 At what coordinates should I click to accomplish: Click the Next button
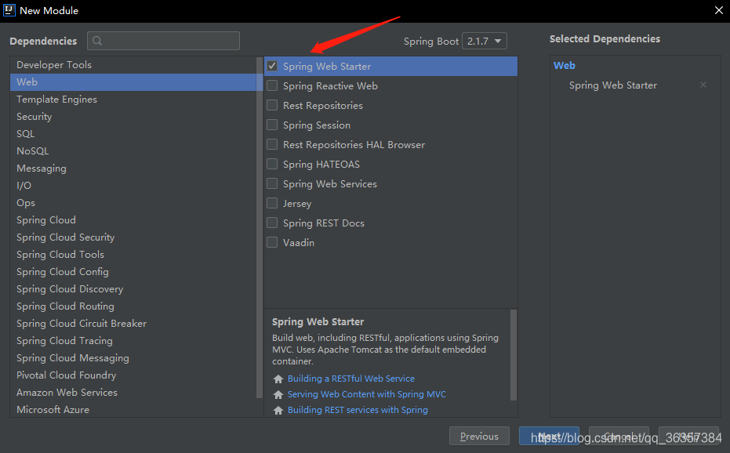coord(549,437)
